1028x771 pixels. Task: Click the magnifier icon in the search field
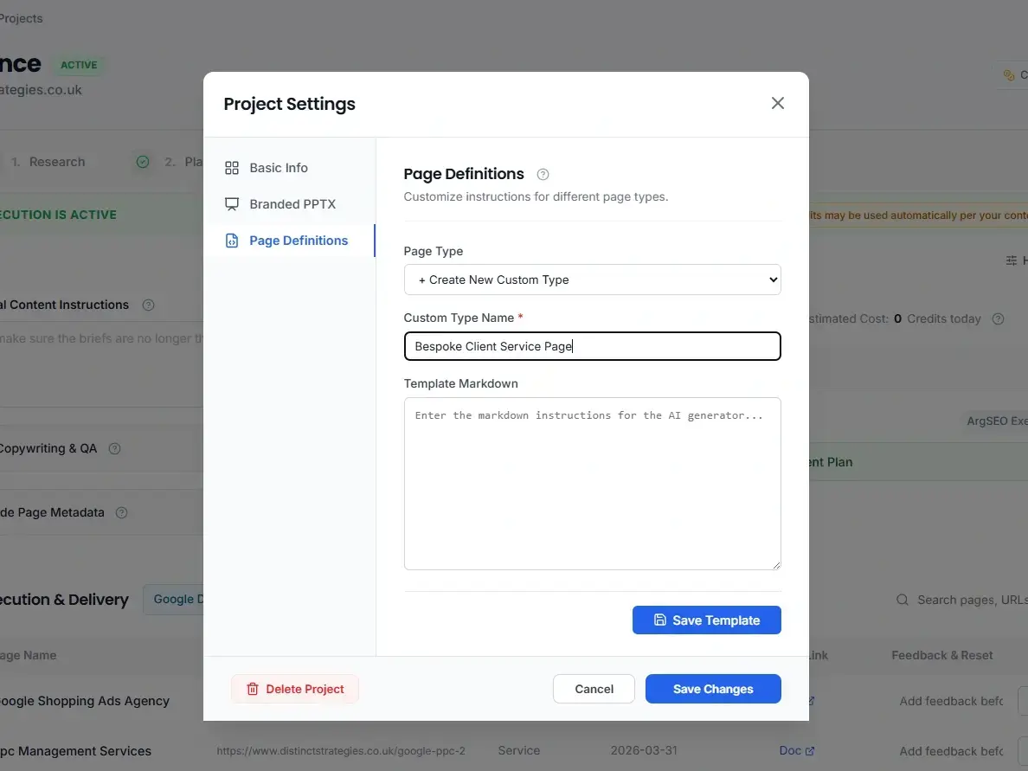902,600
